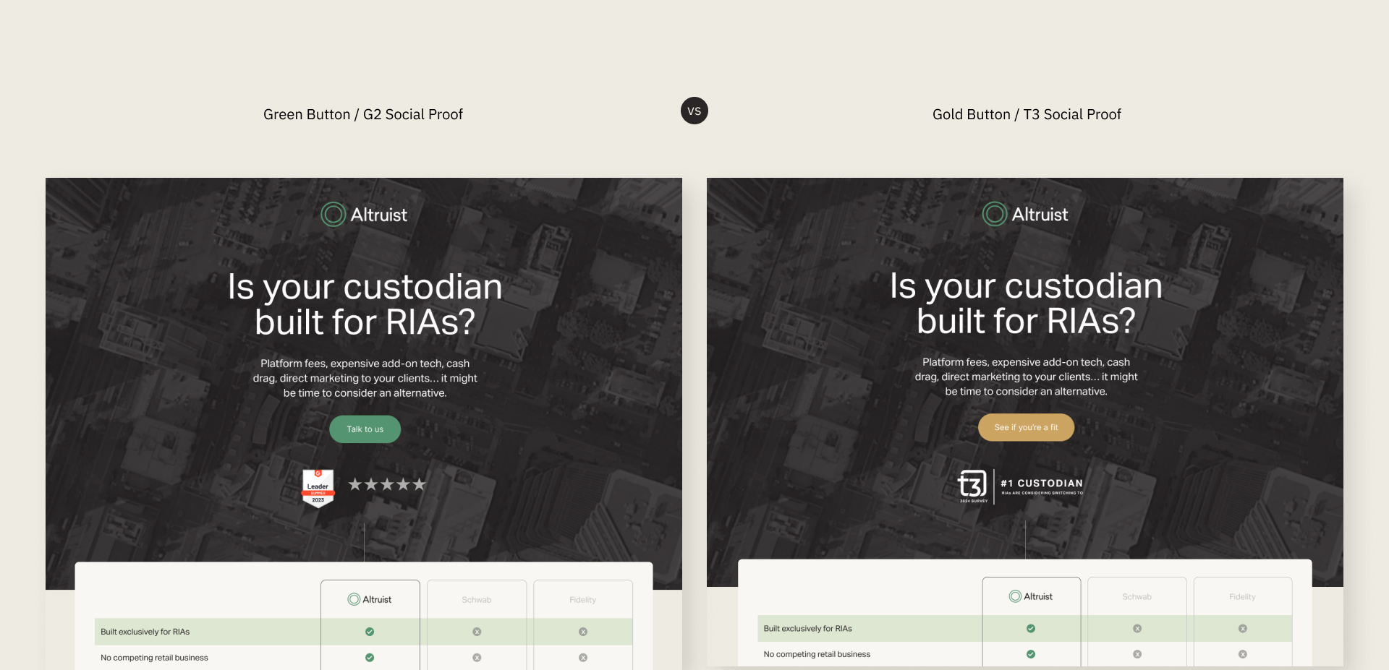The image size is (1389, 670).
Task: Click the five-star rating beside the G2 badge
Action: coord(387,484)
